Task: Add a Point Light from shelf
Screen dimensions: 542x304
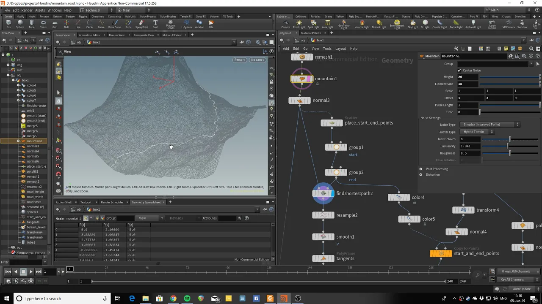Action: tap(299, 24)
